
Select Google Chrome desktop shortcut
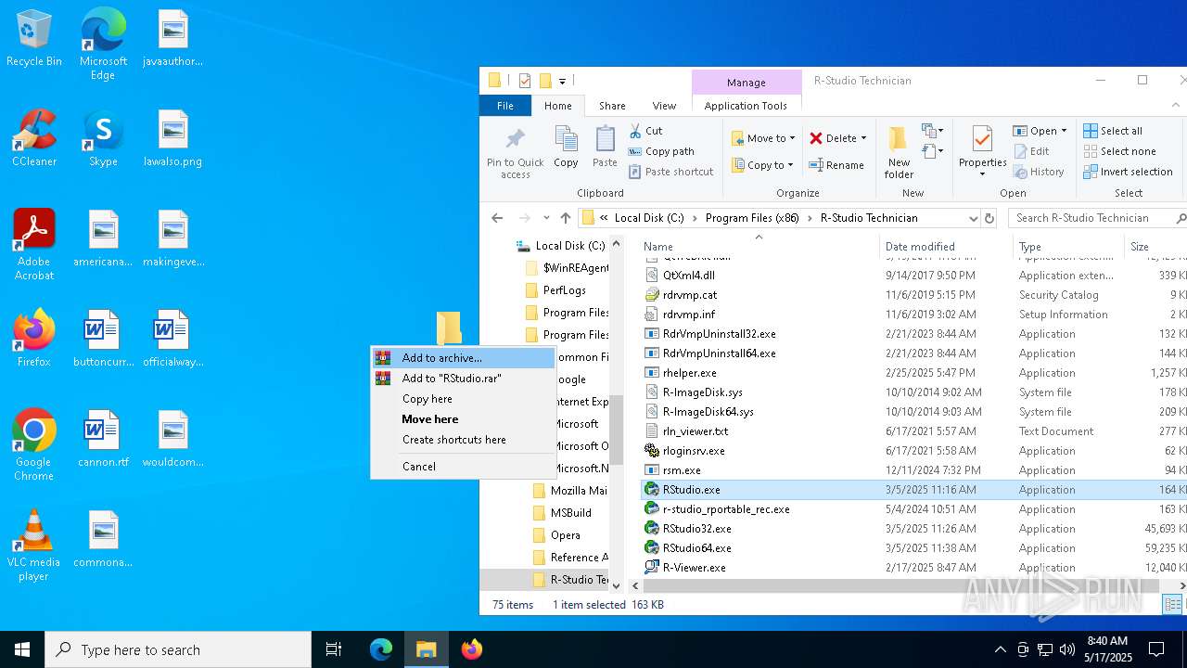click(34, 445)
